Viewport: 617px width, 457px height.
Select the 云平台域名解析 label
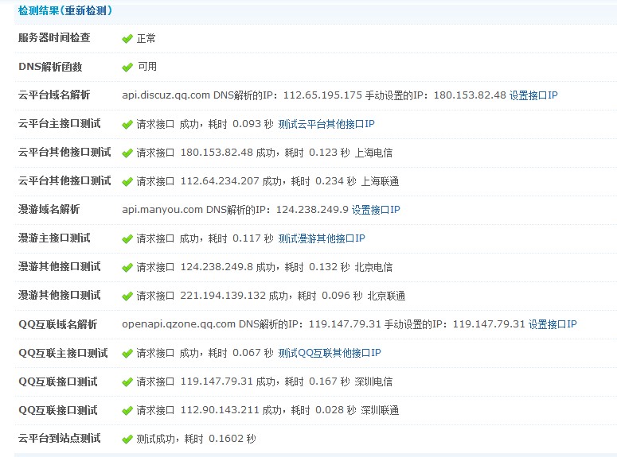coord(54,95)
